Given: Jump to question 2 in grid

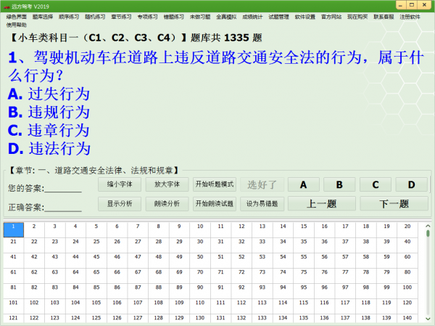Looking at the screenshot, I should [34, 229].
